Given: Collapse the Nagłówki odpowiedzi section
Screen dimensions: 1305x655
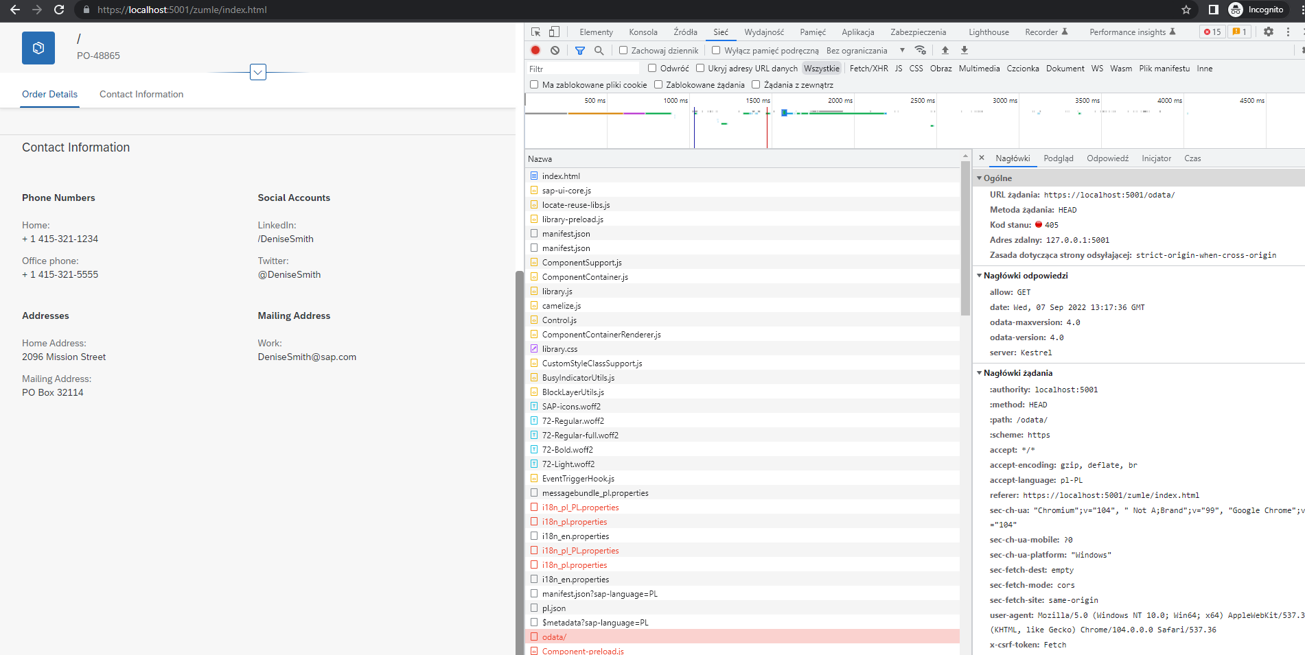Looking at the screenshot, I should (980, 276).
